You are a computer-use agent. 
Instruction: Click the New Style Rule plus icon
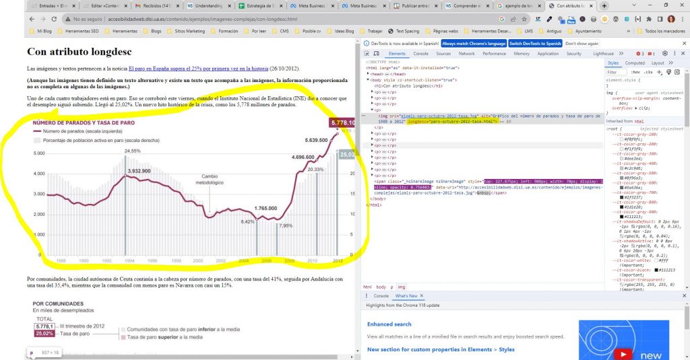pyautogui.click(x=659, y=72)
